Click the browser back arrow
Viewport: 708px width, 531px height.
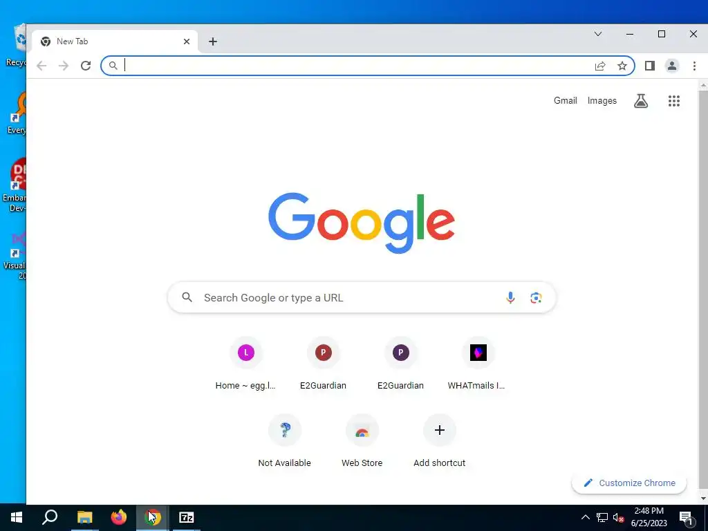[41, 66]
